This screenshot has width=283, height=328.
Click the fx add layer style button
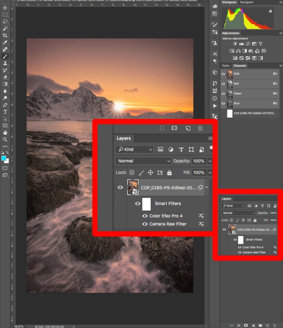(239, 325)
